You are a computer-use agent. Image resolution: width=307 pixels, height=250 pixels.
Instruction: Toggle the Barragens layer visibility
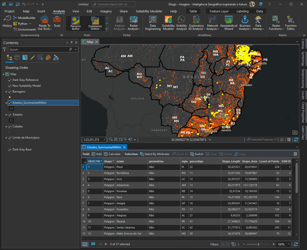[x=10, y=92]
